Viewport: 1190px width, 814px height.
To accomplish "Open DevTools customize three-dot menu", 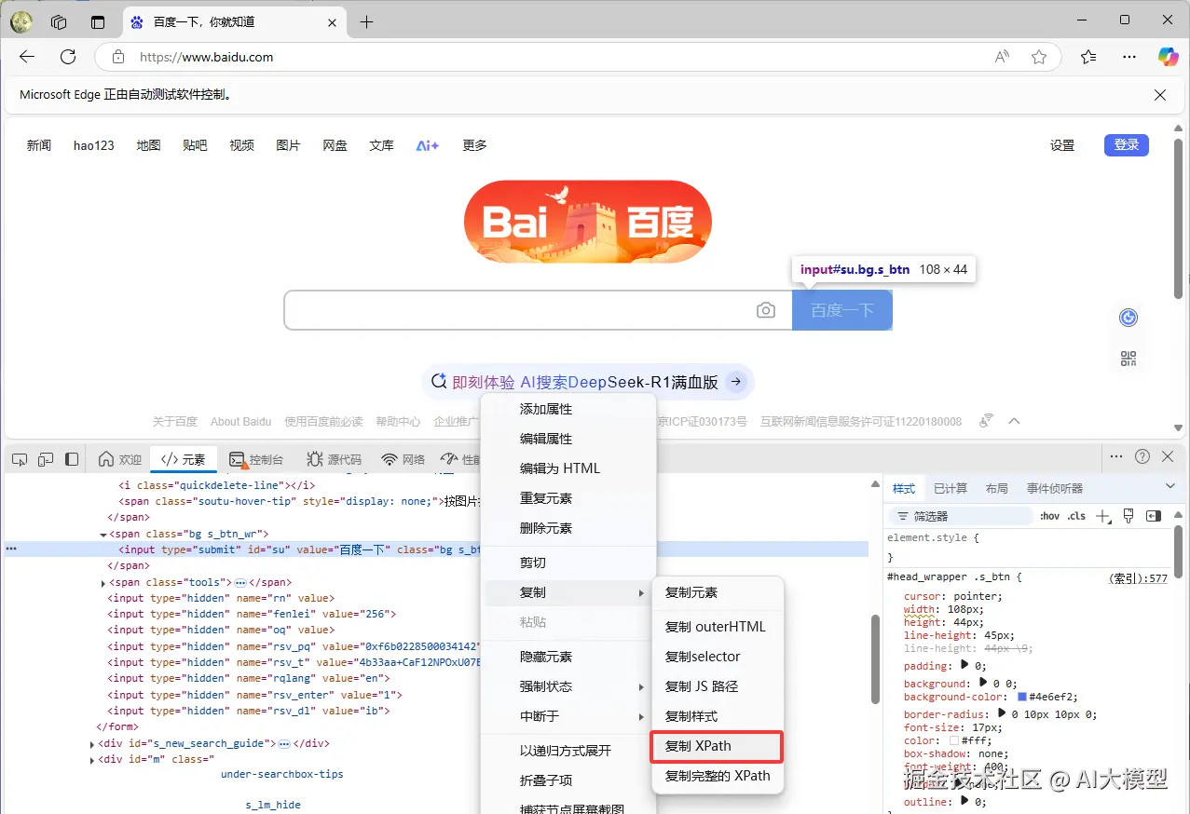I will [1115, 456].
